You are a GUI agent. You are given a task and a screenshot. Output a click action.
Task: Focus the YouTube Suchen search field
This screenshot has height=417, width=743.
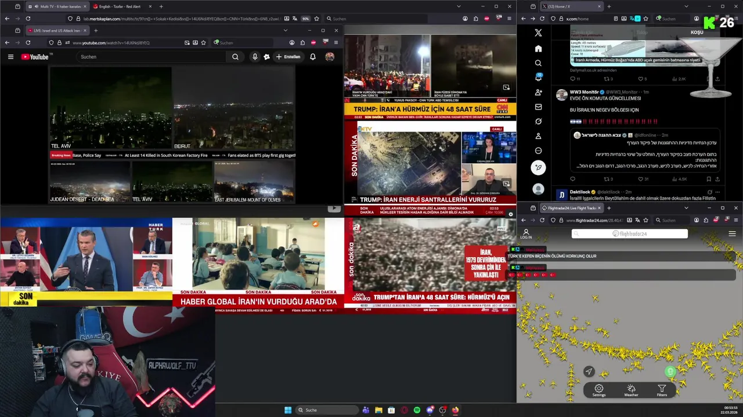[152, 57]
